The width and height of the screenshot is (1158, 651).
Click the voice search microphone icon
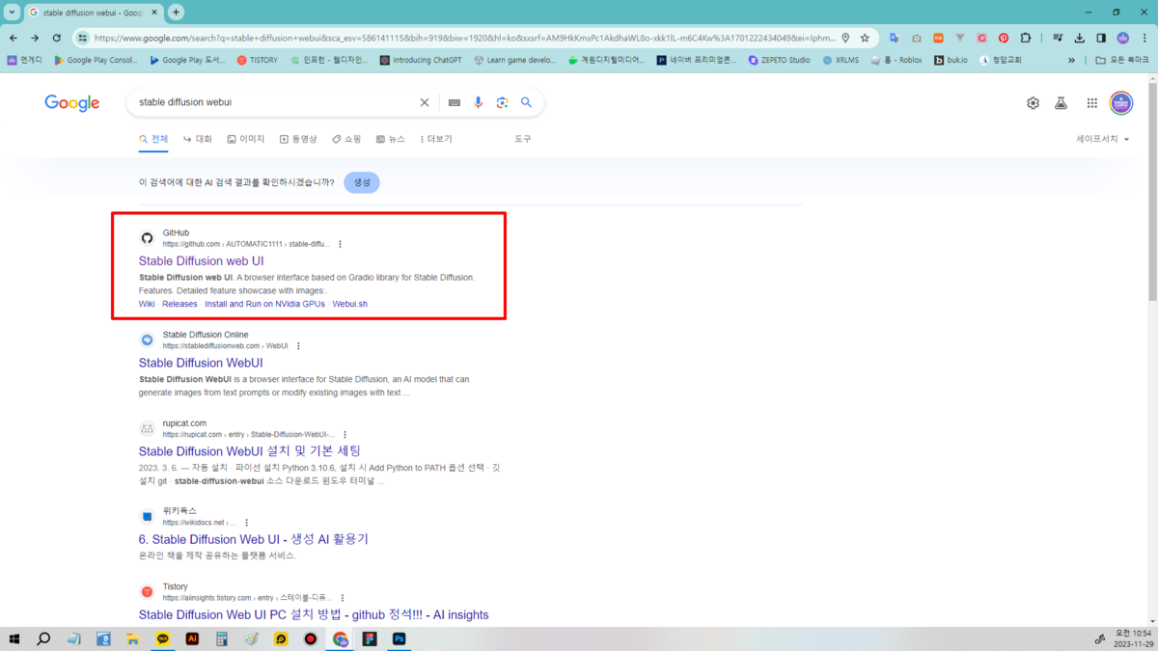[478, 101]
